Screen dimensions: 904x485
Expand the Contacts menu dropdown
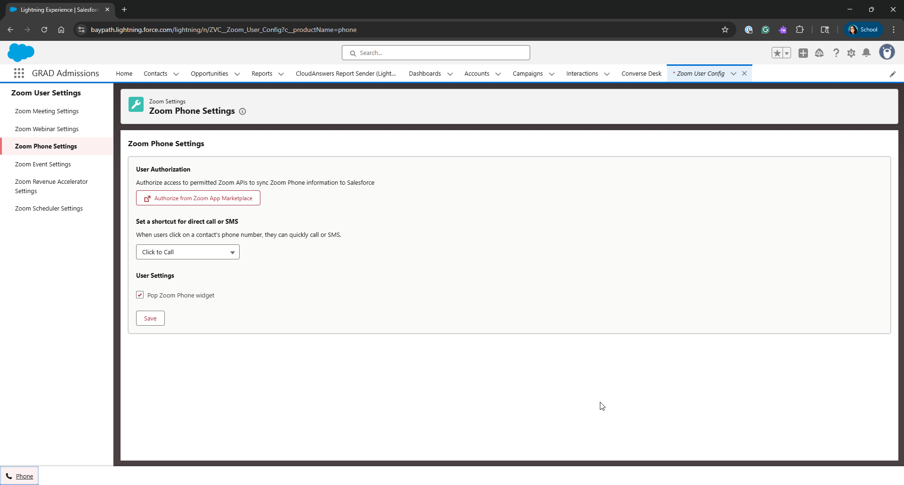176,74
